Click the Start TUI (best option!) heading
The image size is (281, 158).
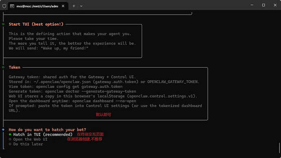coord(36,24)
